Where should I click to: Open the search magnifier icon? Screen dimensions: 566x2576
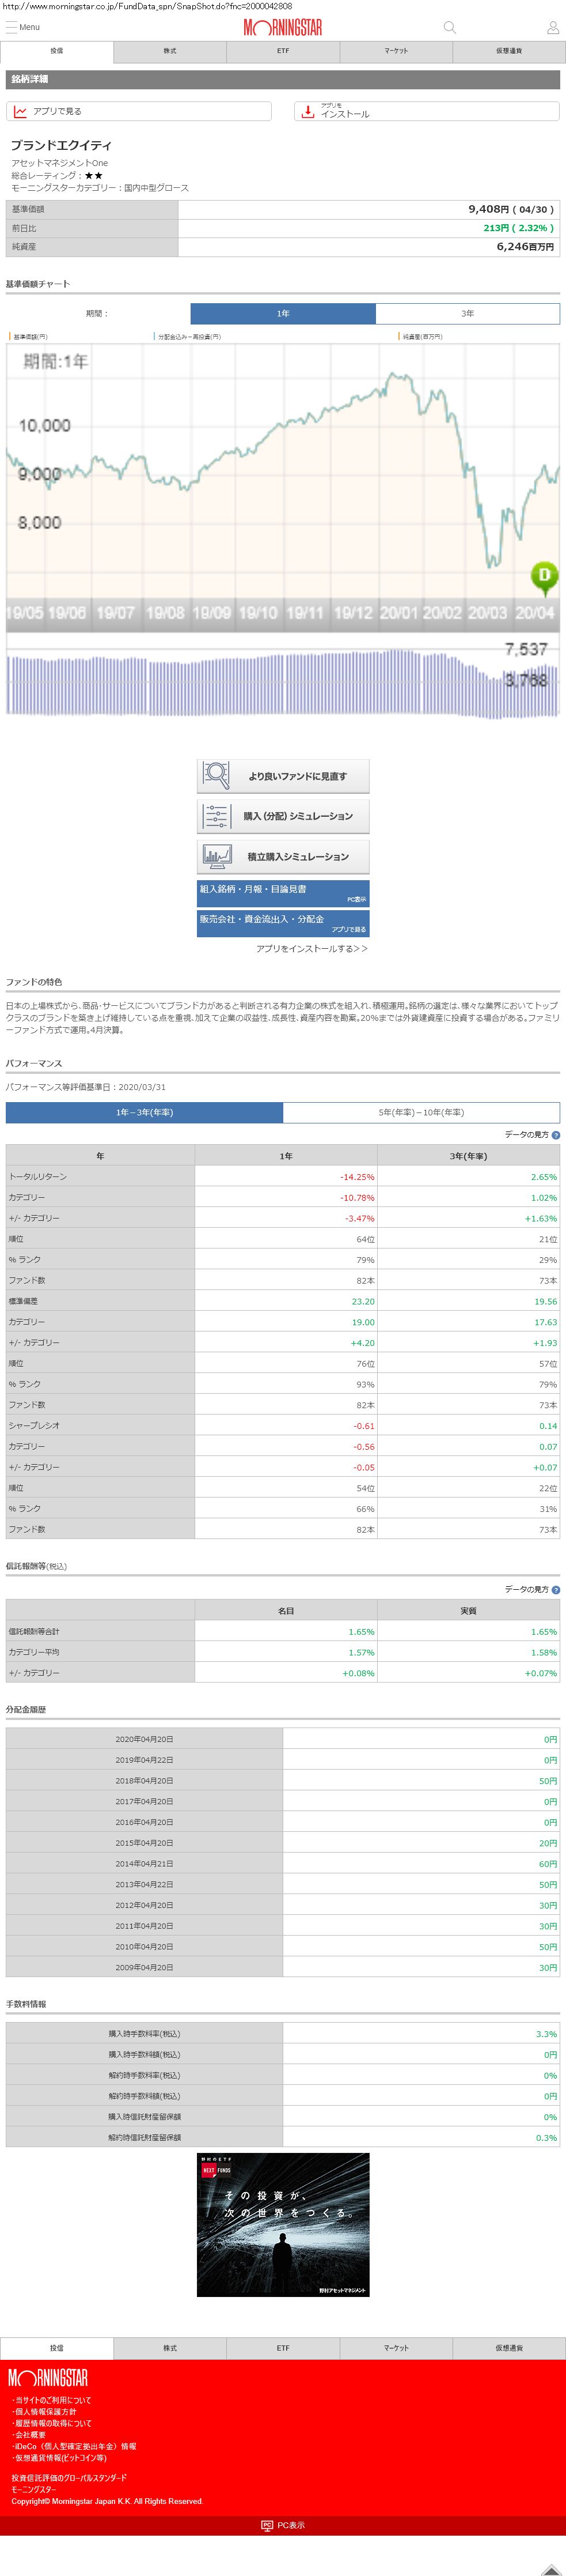tap(449, 27)
